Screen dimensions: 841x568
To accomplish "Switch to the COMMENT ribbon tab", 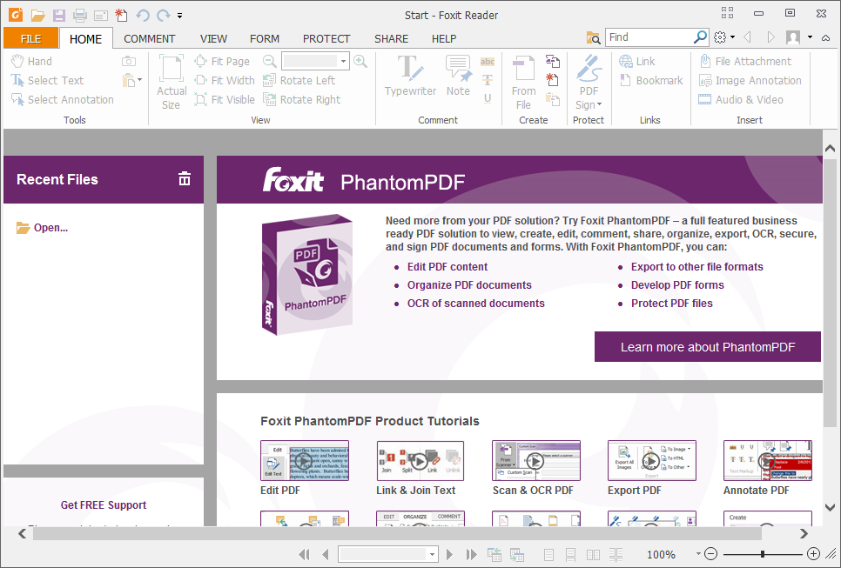I will (149, 38).
